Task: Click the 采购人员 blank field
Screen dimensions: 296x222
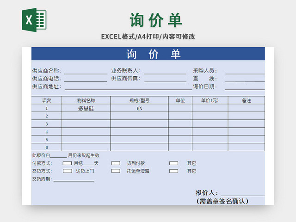Action: click(x=245, y=71)
